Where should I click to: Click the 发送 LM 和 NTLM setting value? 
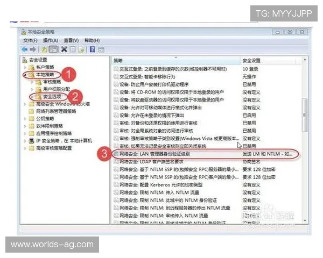(267, 154)
